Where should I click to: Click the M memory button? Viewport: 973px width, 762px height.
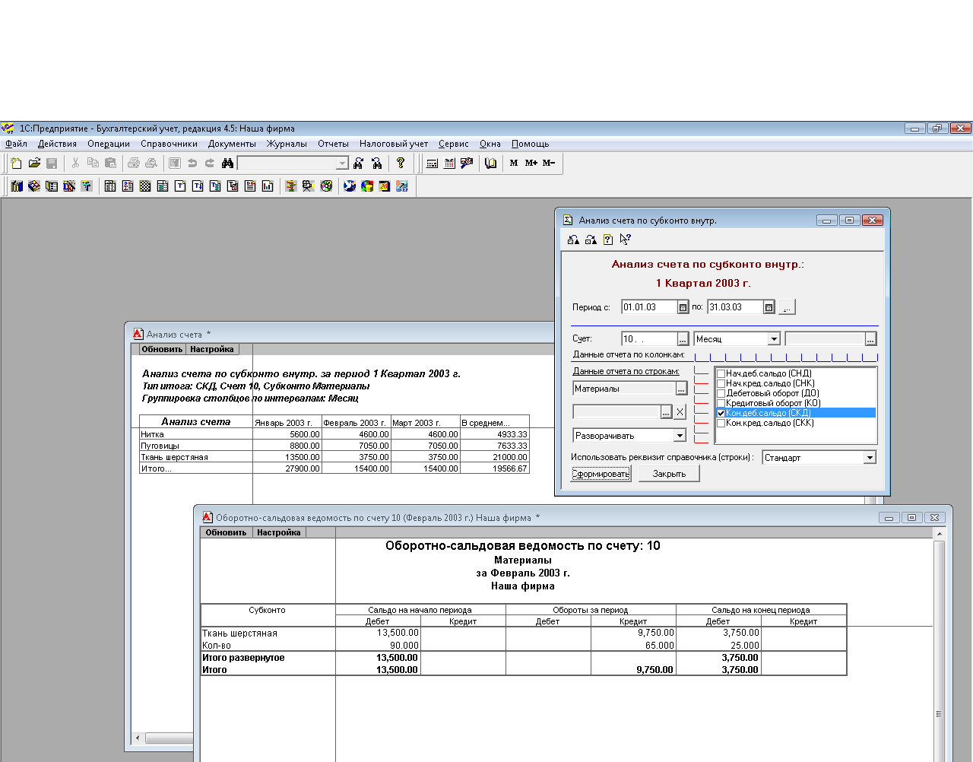point(514,163)
